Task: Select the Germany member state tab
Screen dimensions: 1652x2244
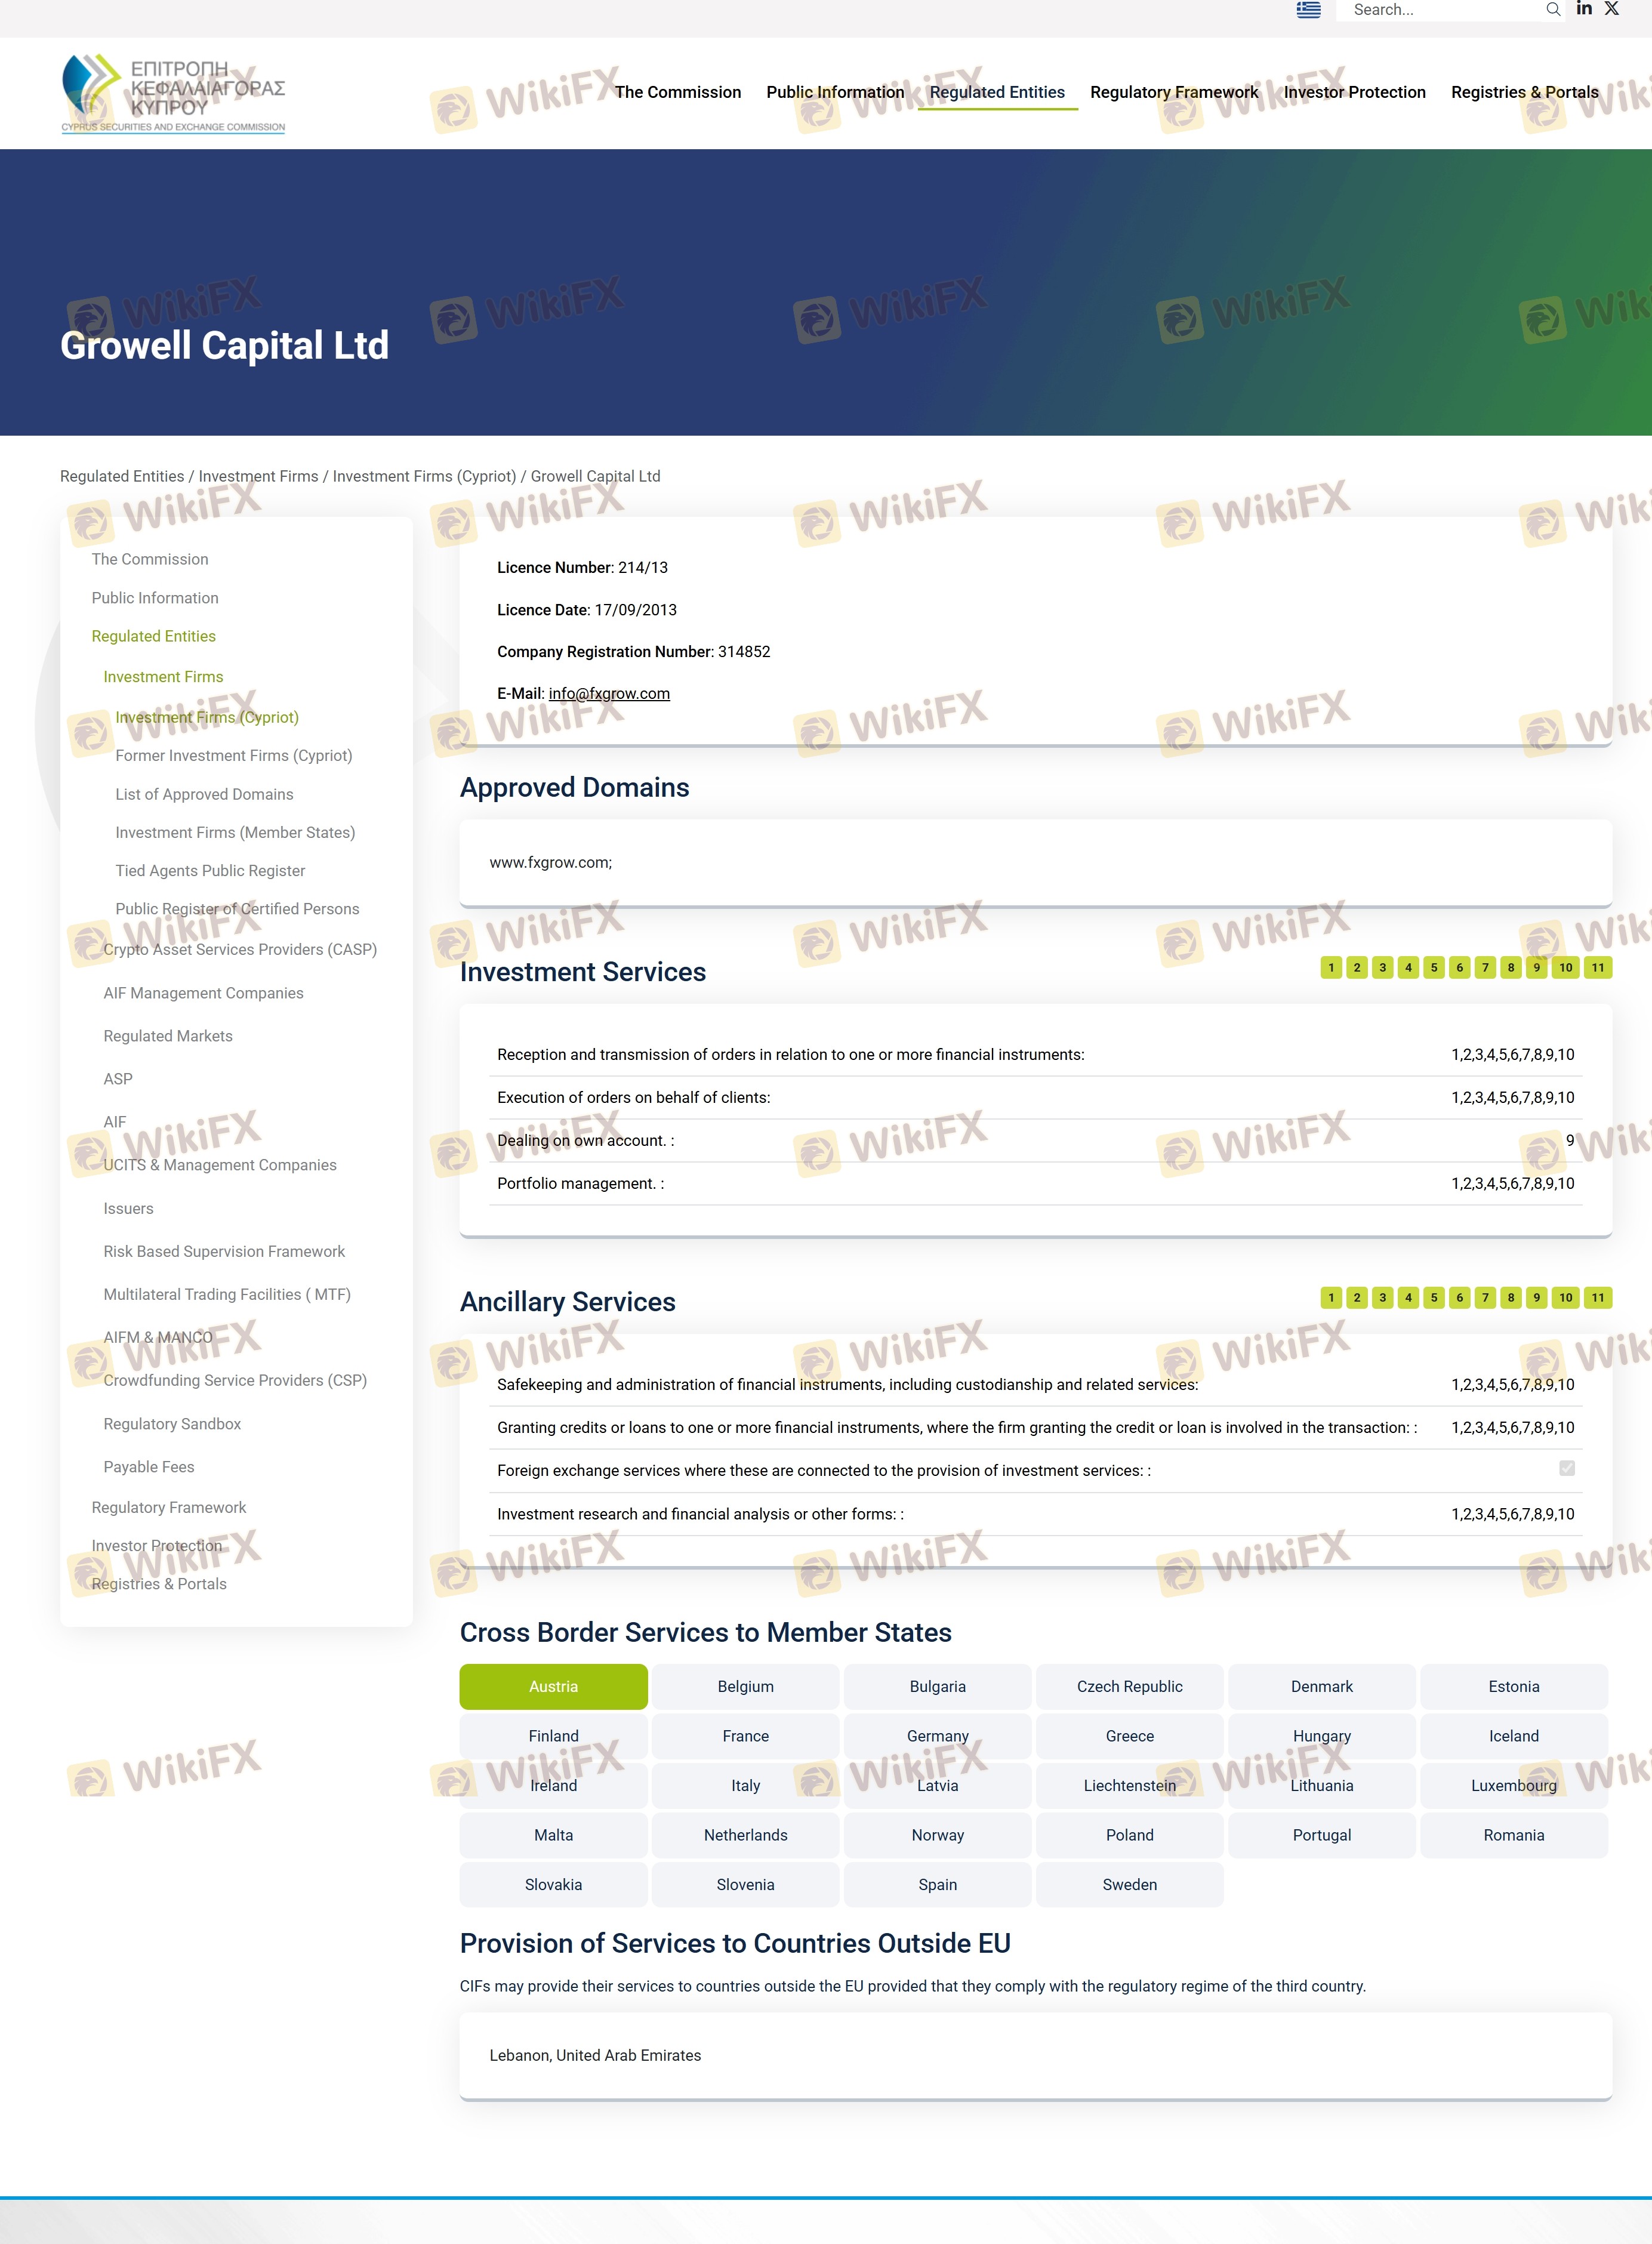Action: pyautogui.click(x=937, y=1736)
